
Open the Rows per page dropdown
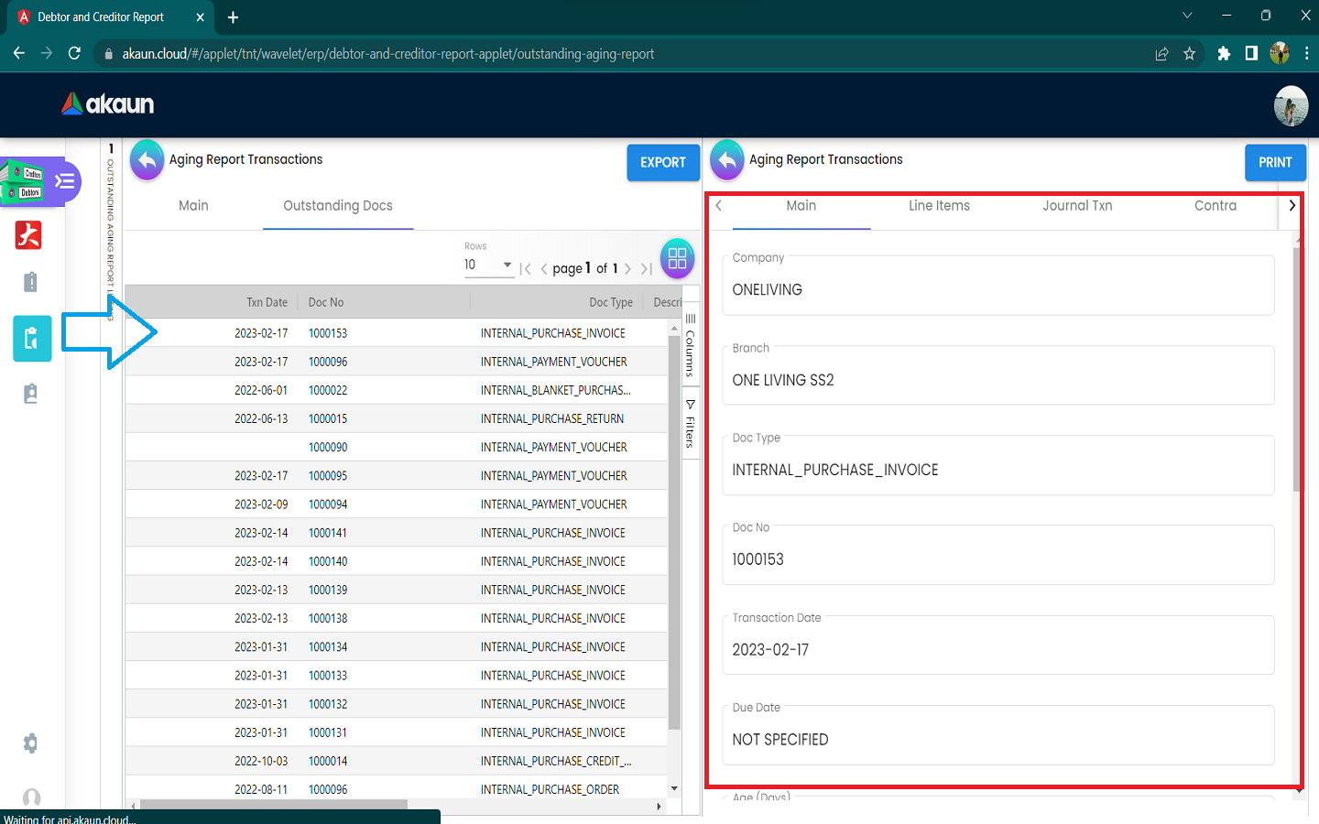(x=488, y=265)
